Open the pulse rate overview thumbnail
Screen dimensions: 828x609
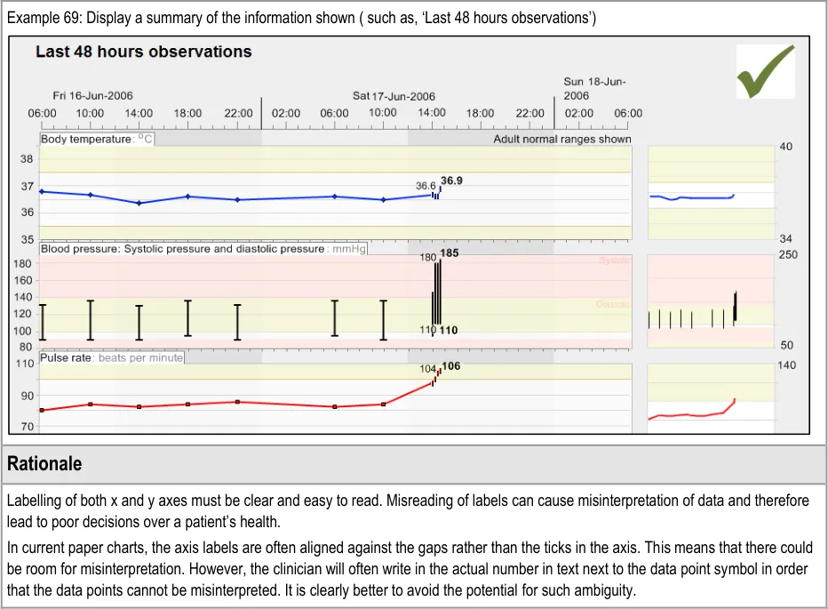coord(711,398)
